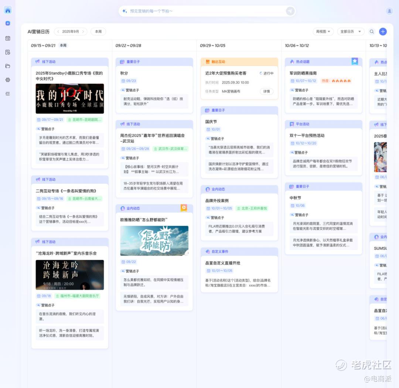This screenshot has width=399, height=388.
Task: Click the 热度 flame rating on 军训防晒黑指南
Action: [336, 81]
